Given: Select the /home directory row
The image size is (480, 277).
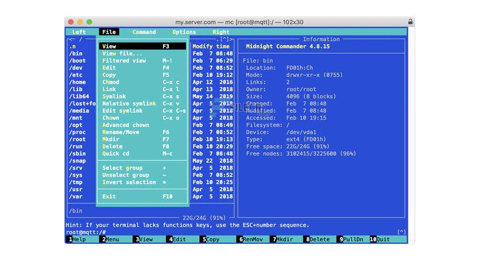Looking at the screenshot, I should (x=77, y=82).
